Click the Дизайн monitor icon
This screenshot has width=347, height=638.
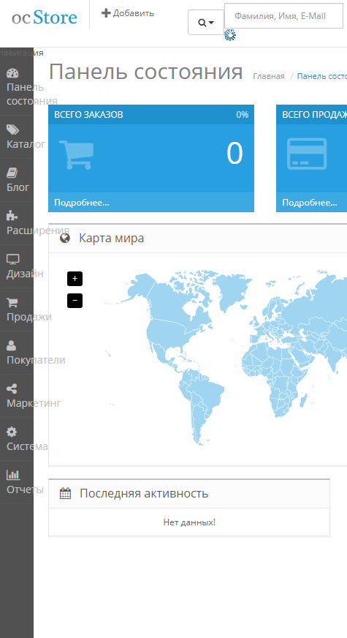[12, 259]
